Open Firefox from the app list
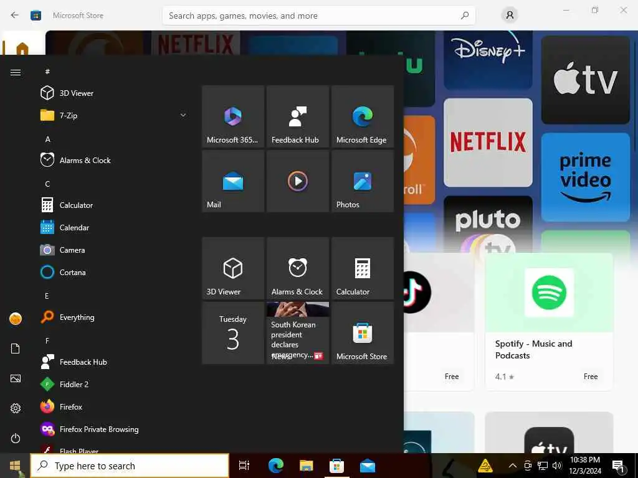Screen dimensions: 638x478 pyautogui.click(x=114, y=406)
